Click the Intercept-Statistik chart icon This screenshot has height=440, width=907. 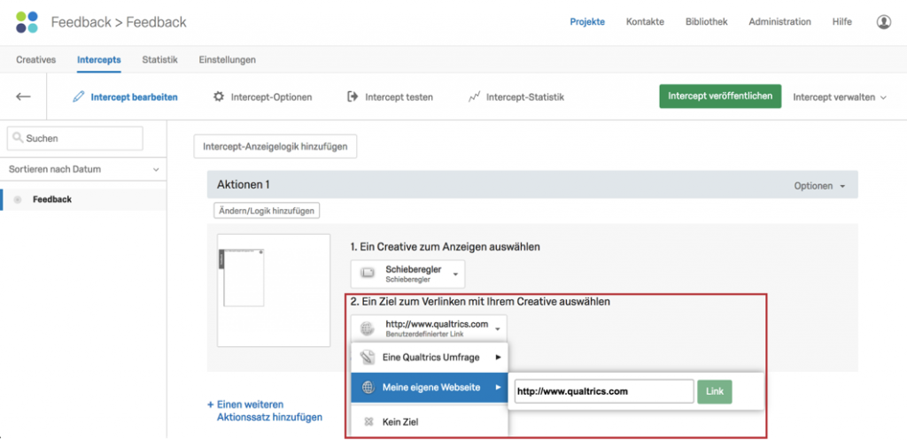click(475, 97)
